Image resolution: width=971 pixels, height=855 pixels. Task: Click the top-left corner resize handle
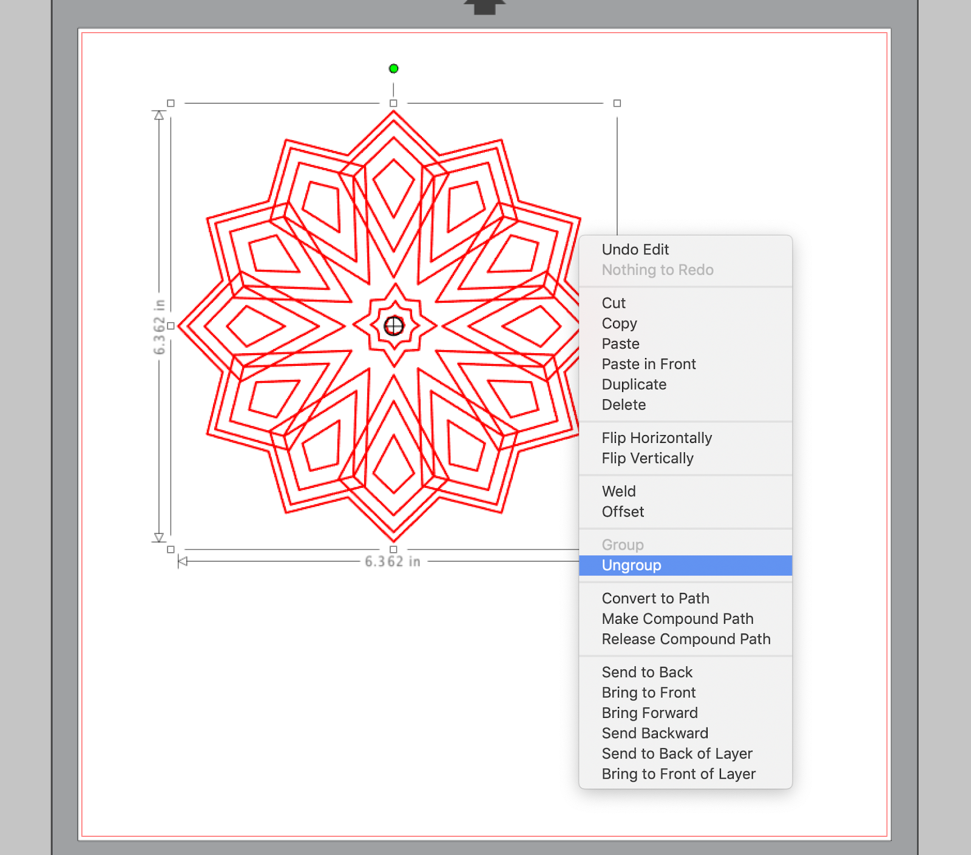pos(171,103)
